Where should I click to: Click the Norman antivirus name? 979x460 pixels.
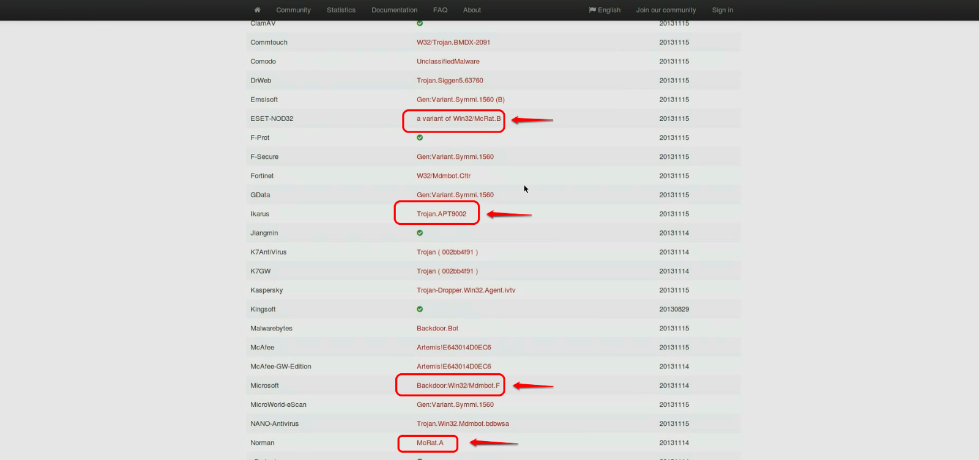click(x=262, y=443)
